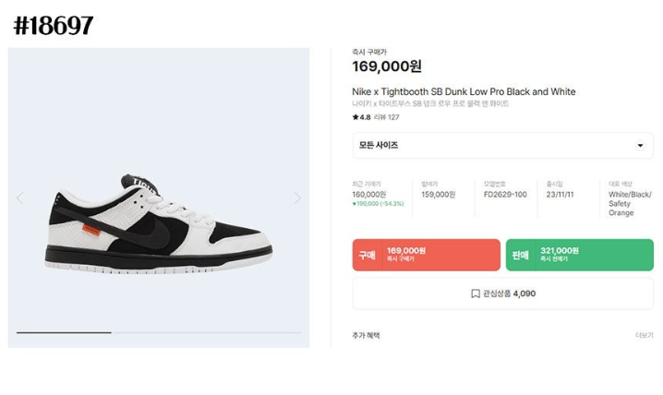Click the model number FD2629-100
Screen dimensions: 663x395
click(505, 195)
